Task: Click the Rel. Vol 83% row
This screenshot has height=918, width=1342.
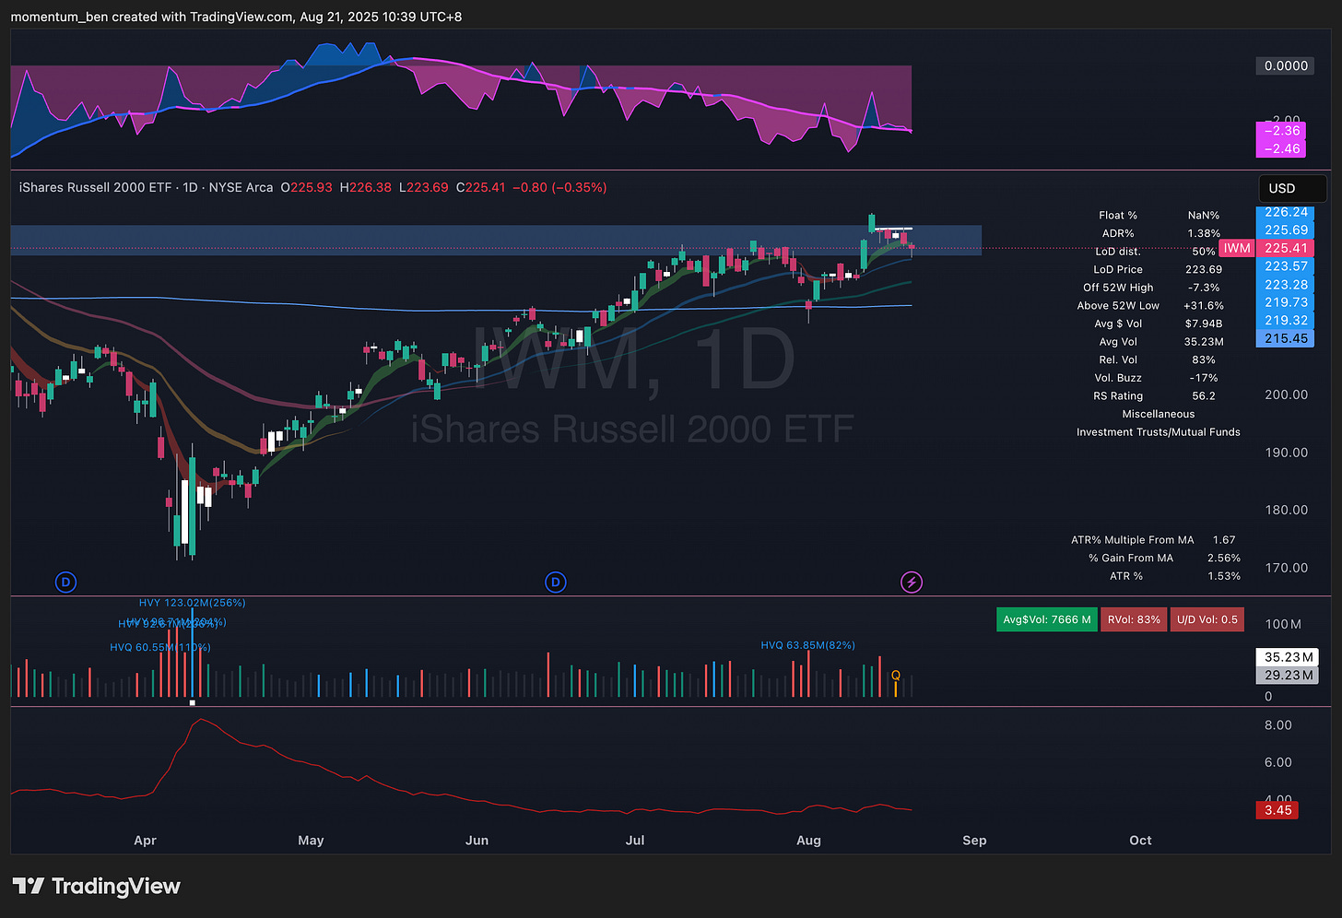Action: 1159,359
